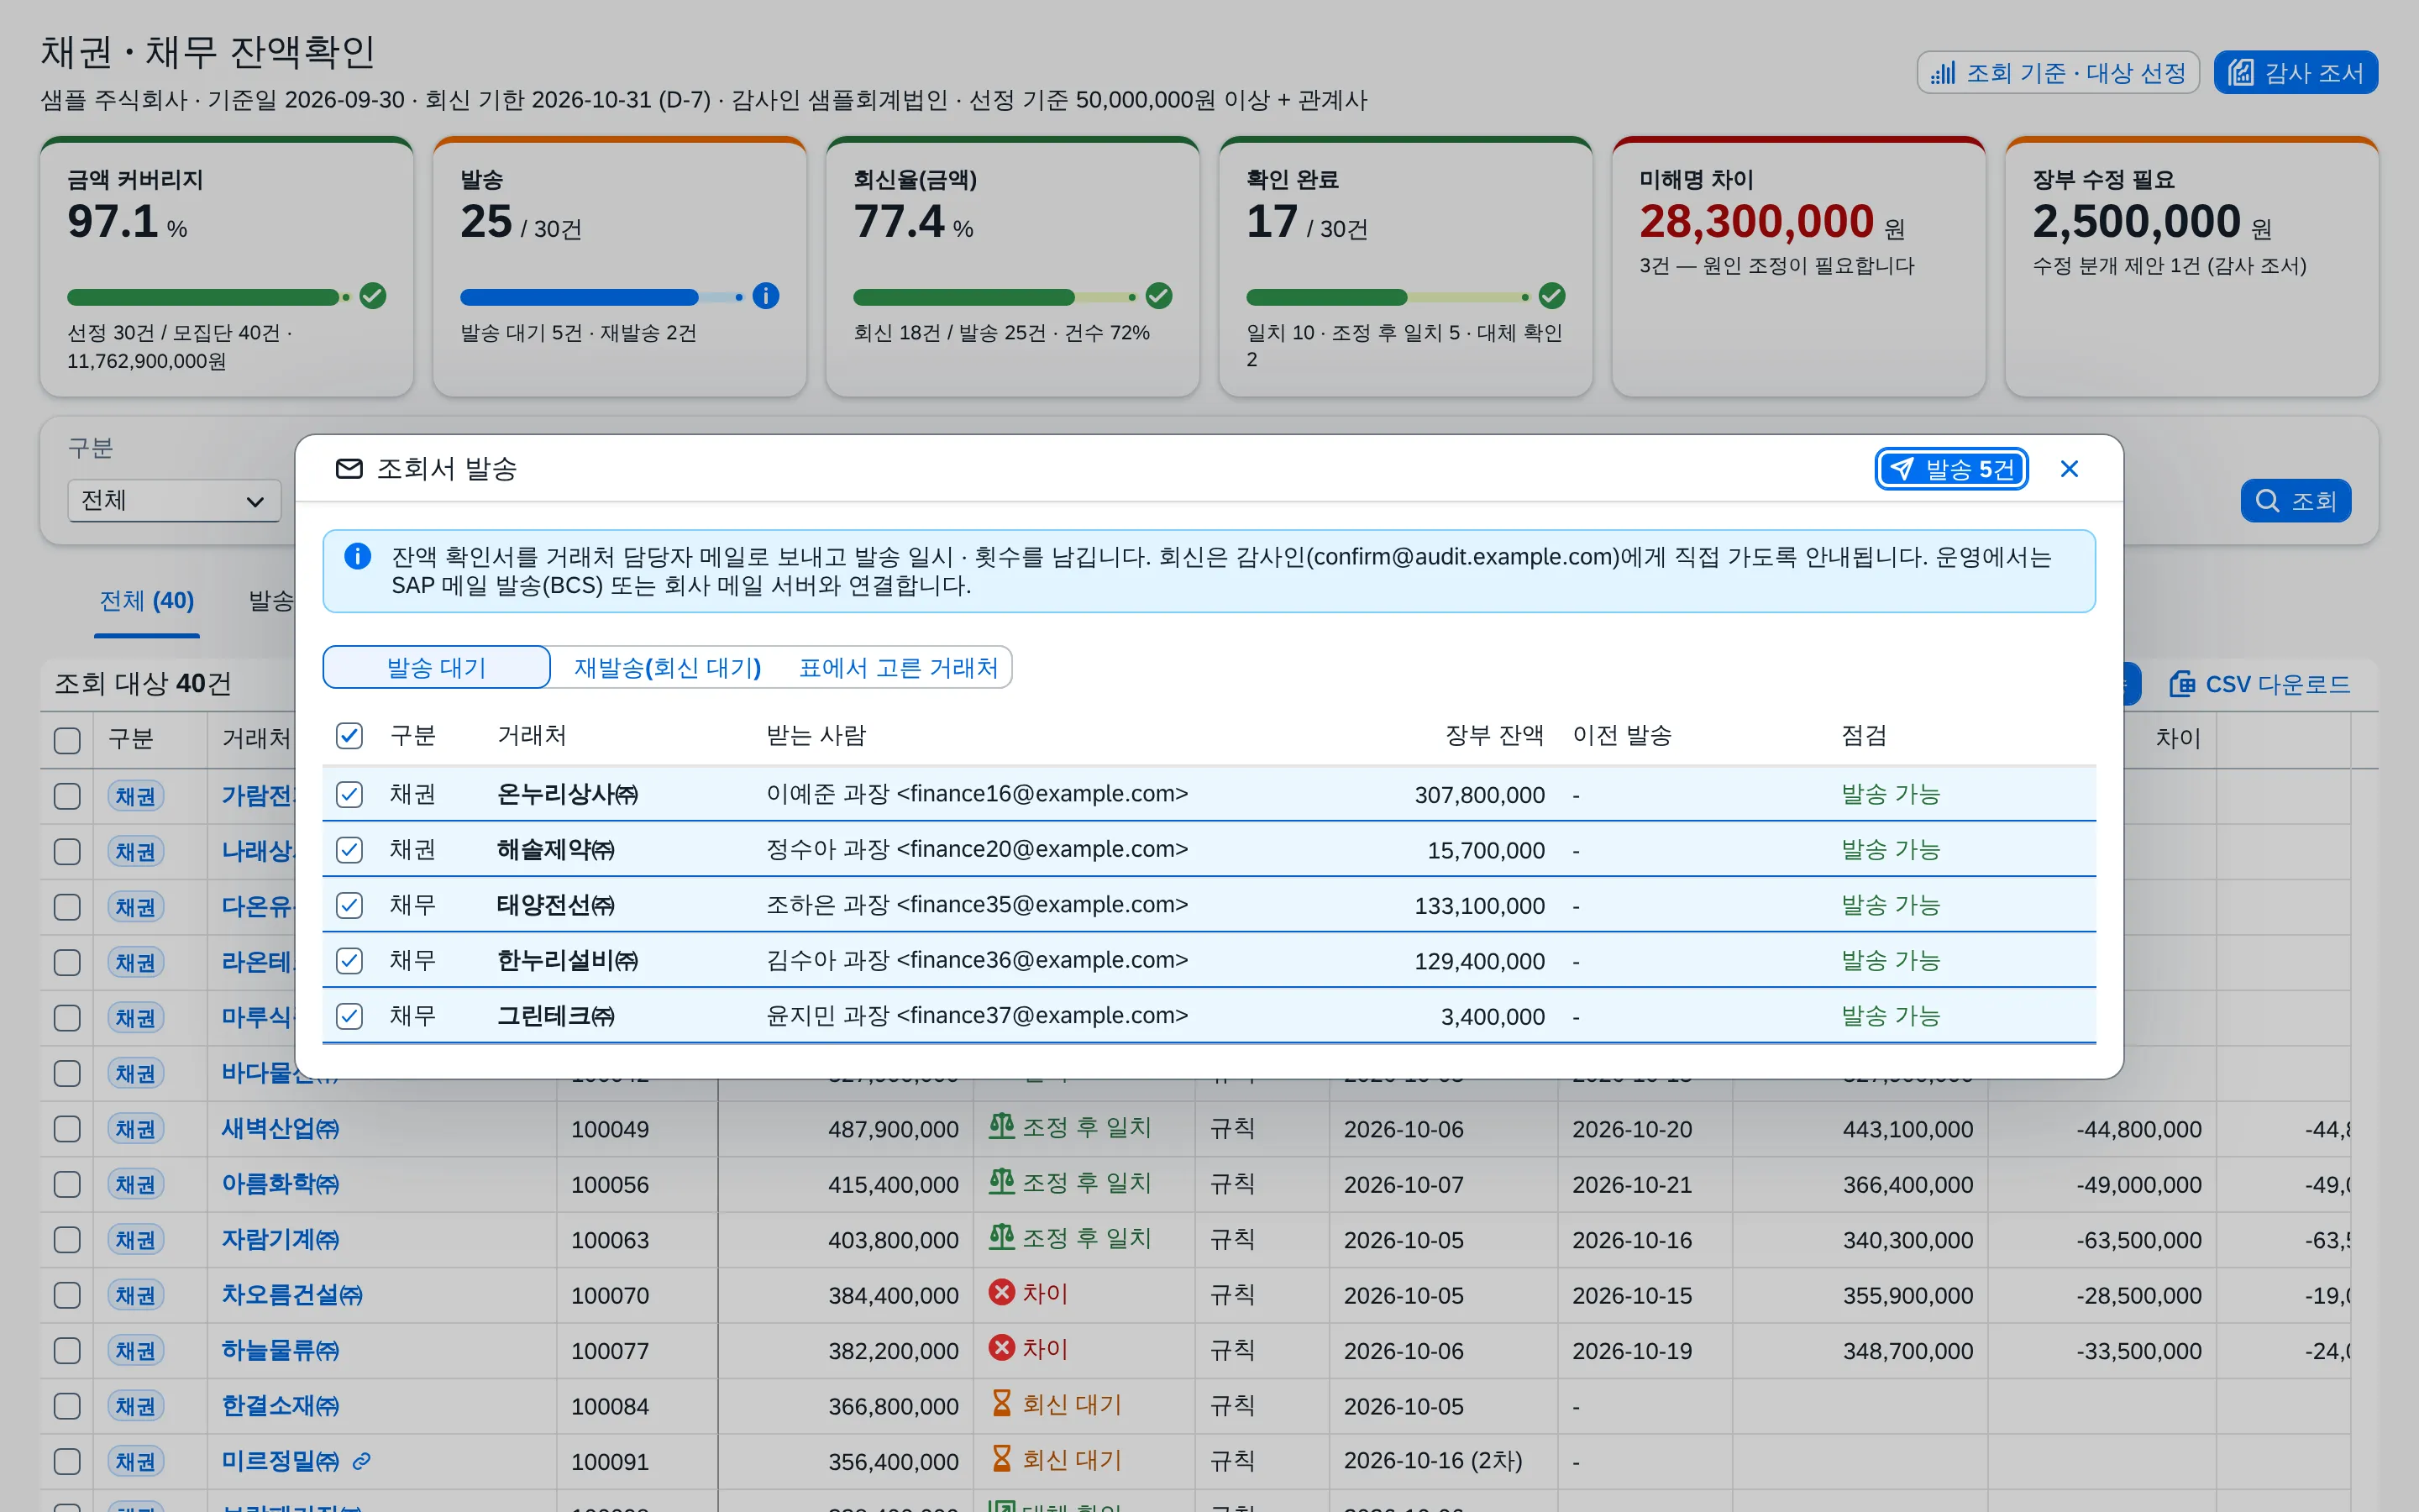Select the 전체 (40) tab

(x=147, y=601)
